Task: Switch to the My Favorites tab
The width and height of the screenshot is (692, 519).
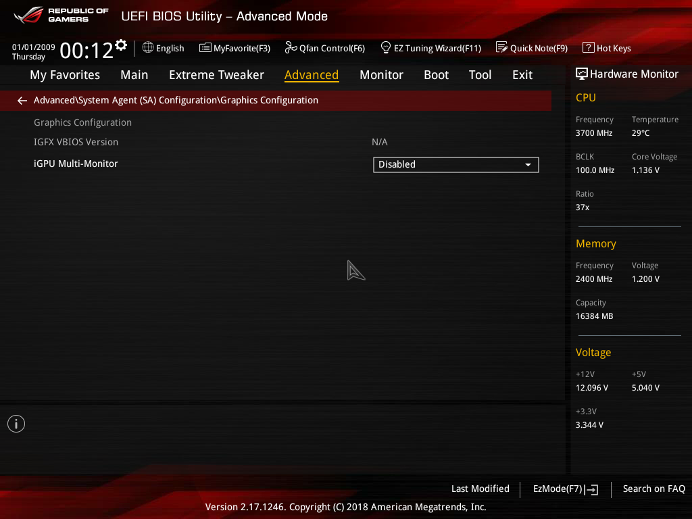Action: pyautogui.click(x=65, y=75)
